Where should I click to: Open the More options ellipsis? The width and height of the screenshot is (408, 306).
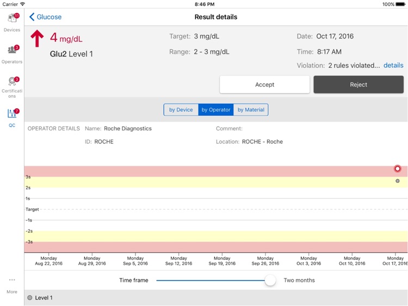12,280
